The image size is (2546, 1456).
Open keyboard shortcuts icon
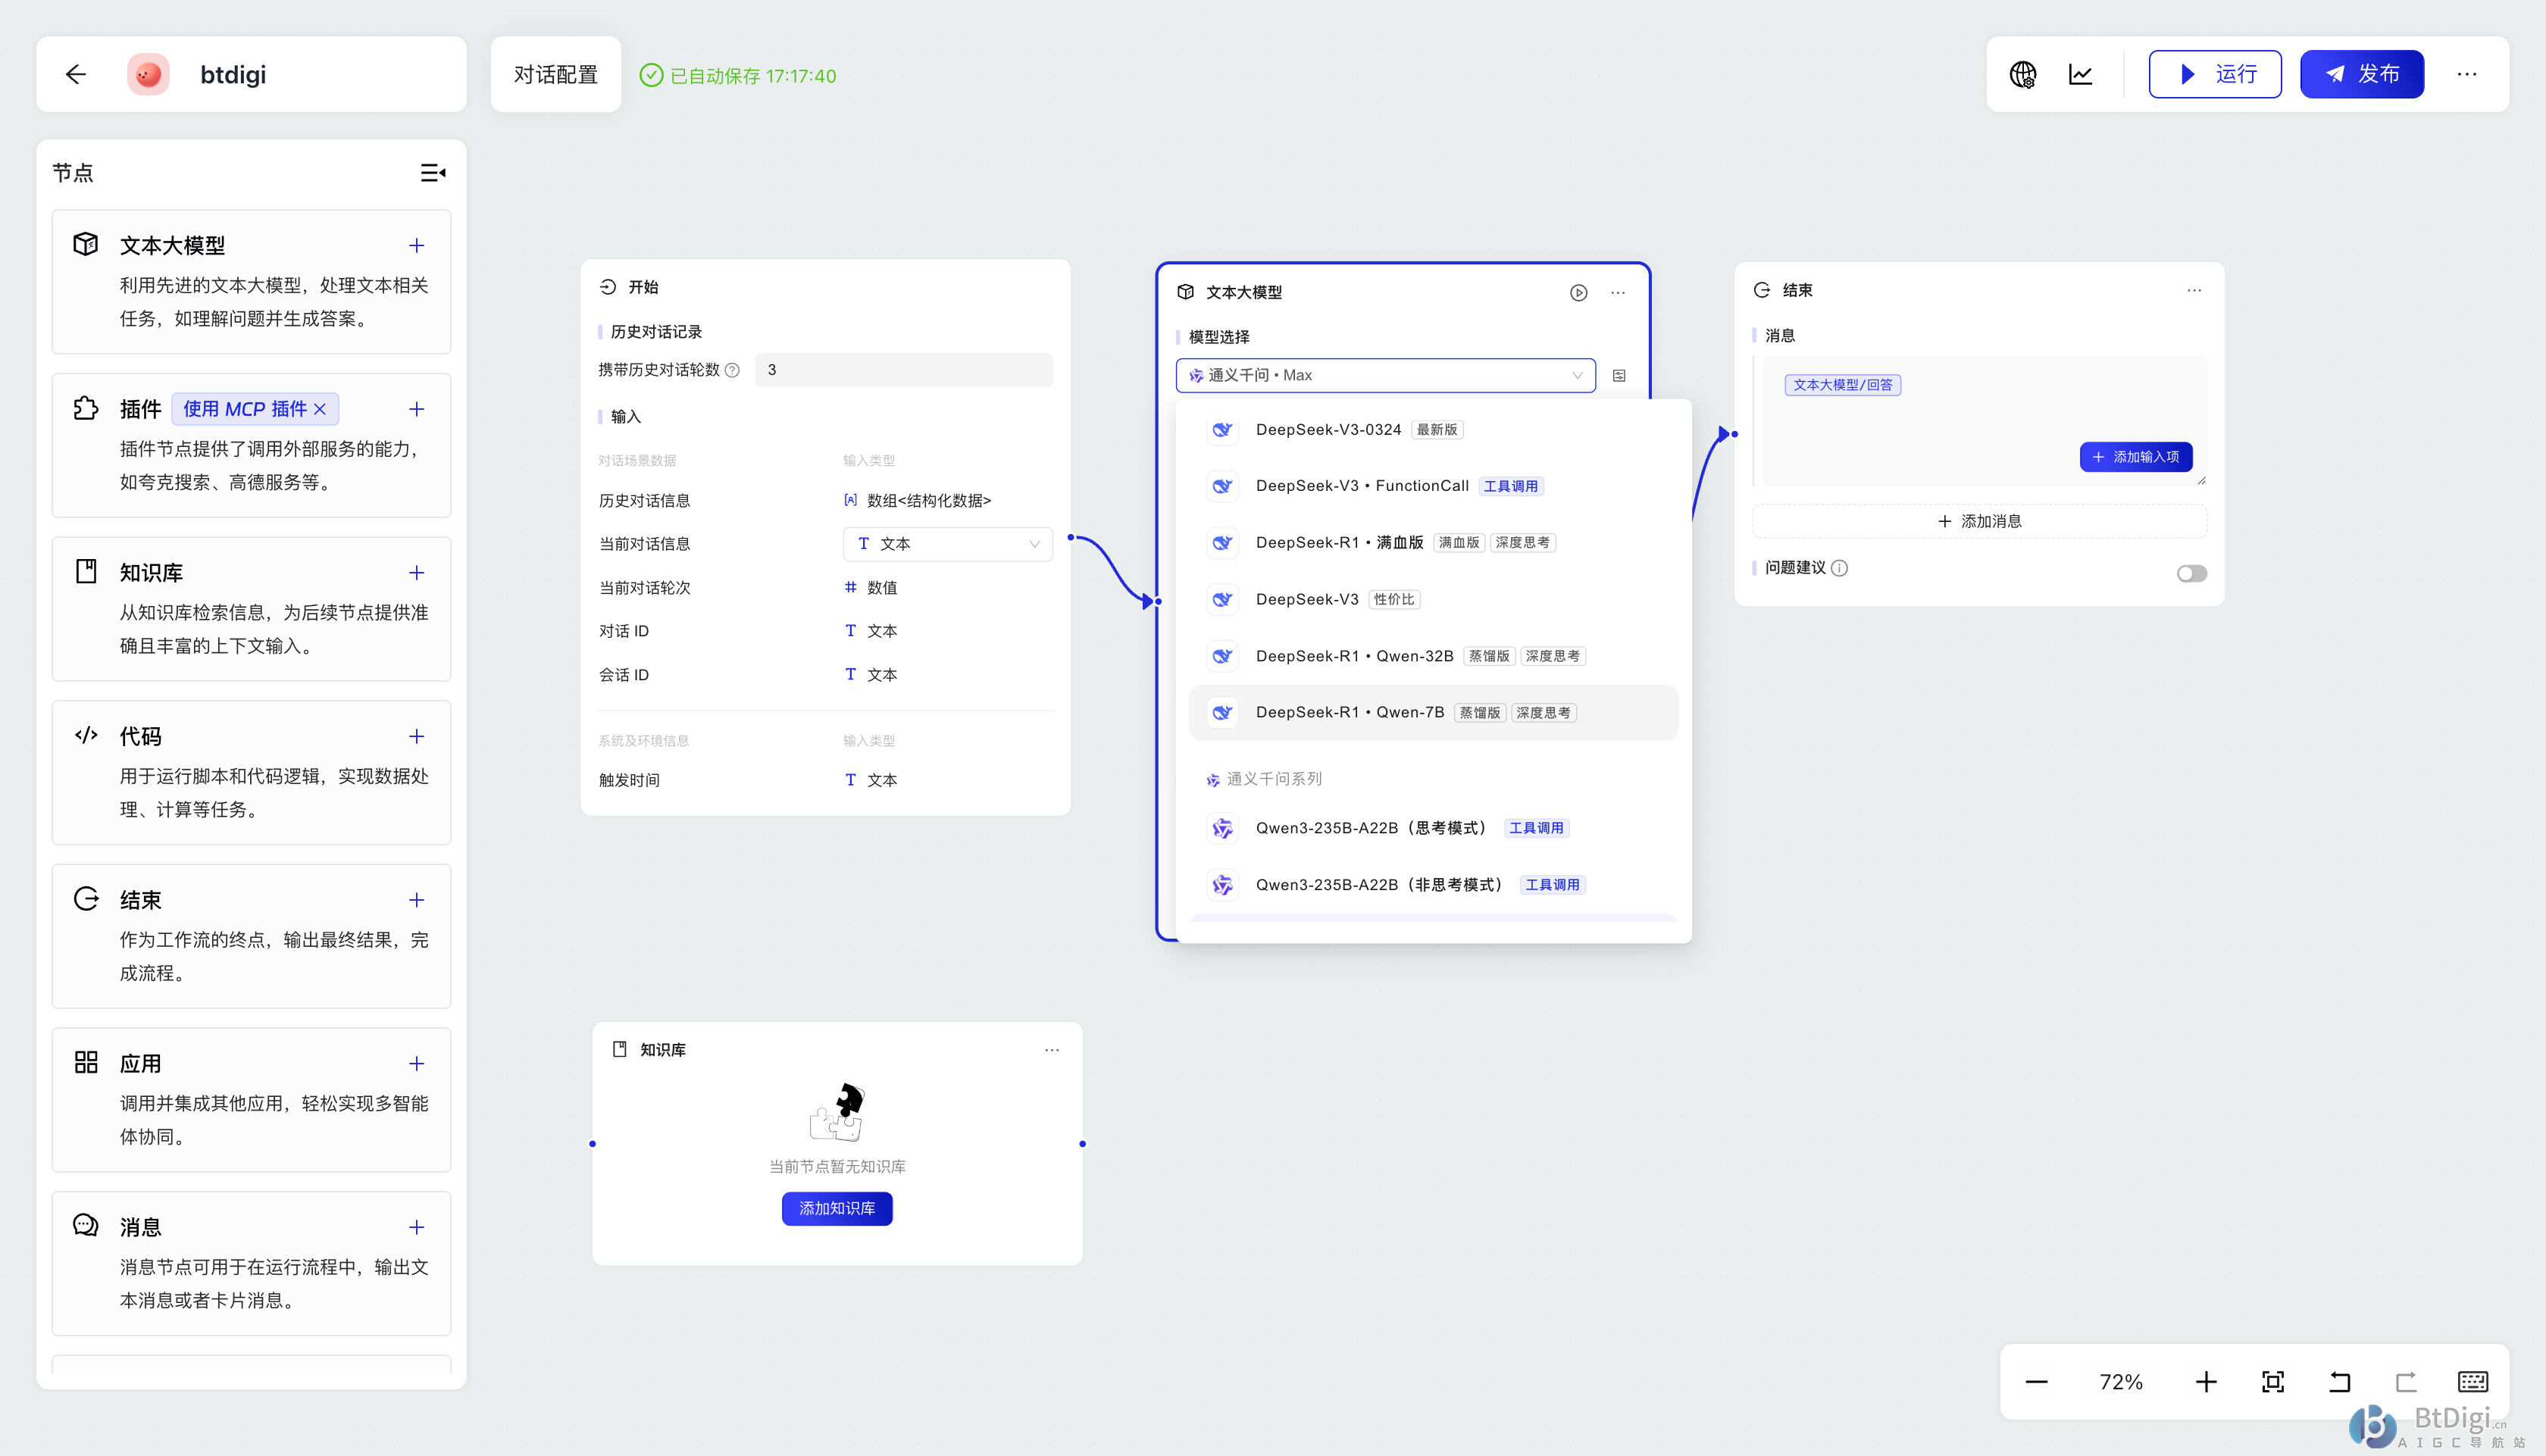(x=2473, y=1383)
